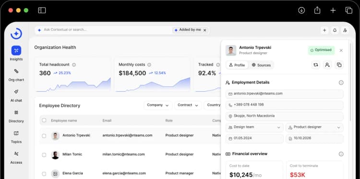Image resolution: width=360 pixels, height=179 pixels.
Task: Click the info icon beside Financial overview
Action: click(341, 154)
